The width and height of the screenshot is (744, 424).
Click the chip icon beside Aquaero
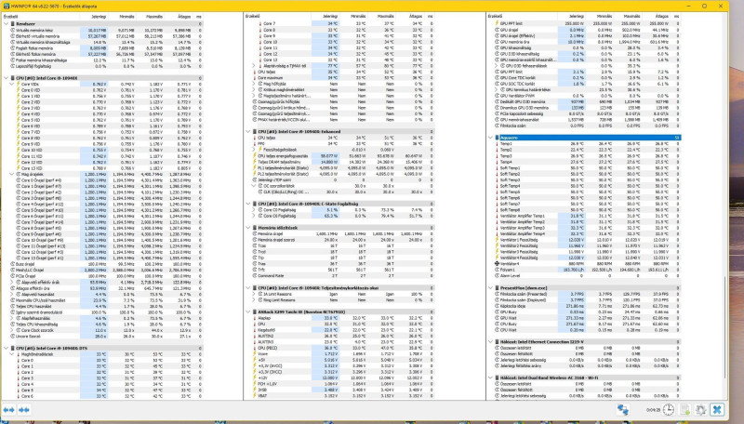point(497,138)
